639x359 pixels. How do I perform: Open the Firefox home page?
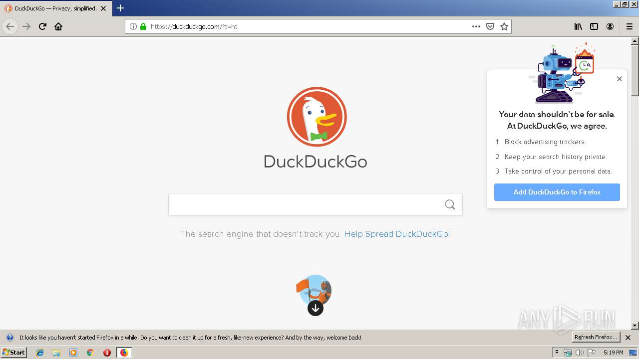(x=58, y=26)
